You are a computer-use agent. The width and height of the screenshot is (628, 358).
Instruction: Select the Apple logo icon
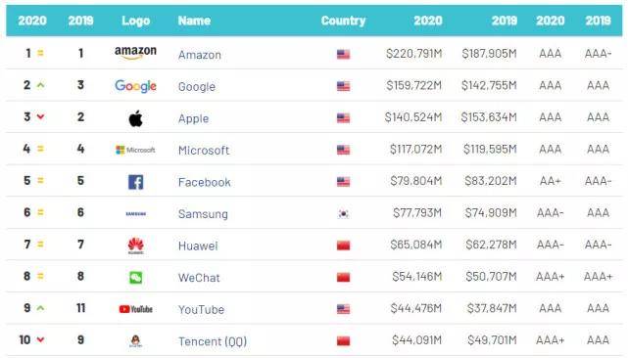136,118
